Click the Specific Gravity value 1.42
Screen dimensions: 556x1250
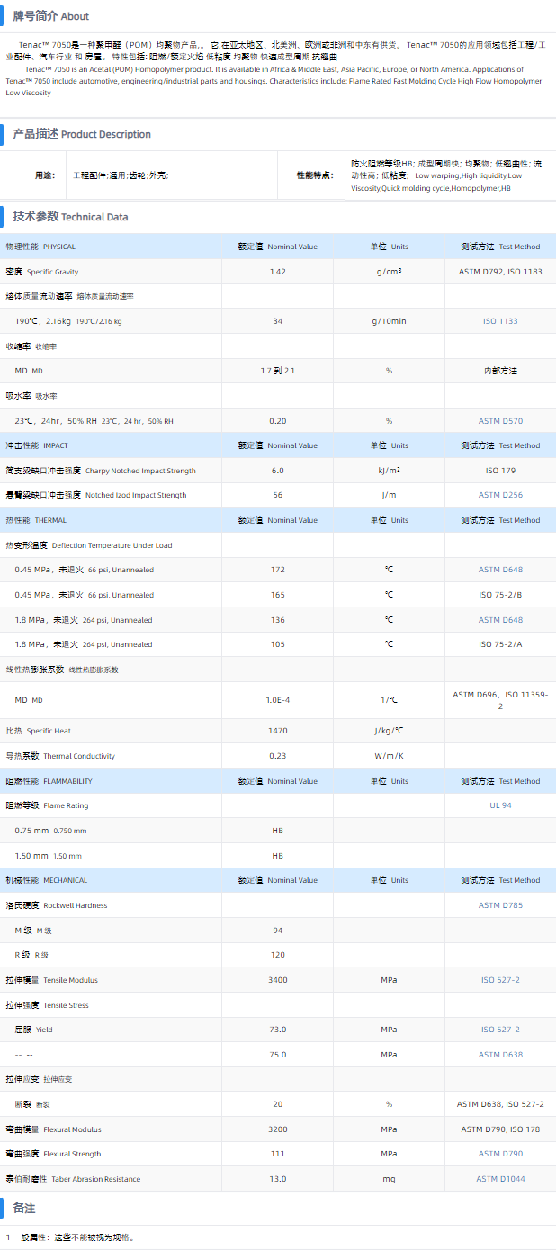pyautogui.click(x=278, y=272)
